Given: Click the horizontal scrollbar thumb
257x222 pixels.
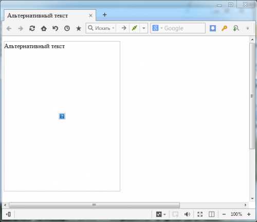Looking at the screenshot, I should 94,205.
